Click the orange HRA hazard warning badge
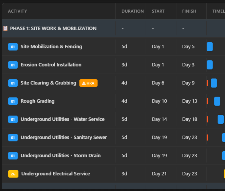The width and height of the screenshot is (225, 191). pos(88,83)
